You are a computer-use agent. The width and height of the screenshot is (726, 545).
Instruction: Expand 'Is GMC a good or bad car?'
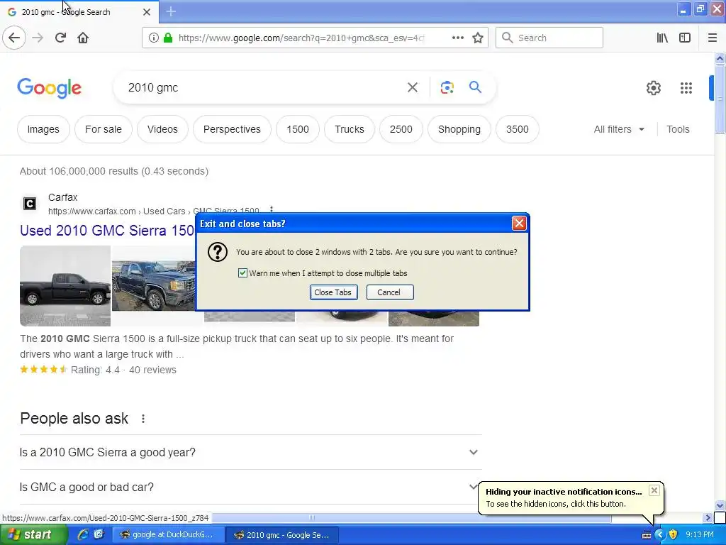point(250,487)
